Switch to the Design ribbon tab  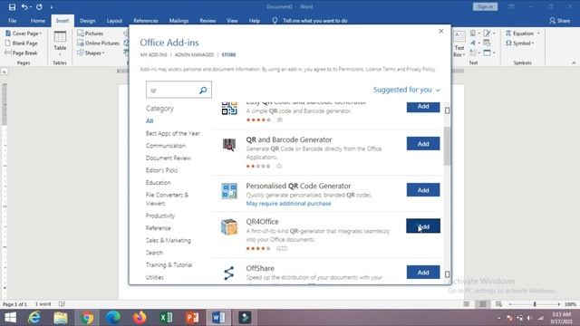88,21
